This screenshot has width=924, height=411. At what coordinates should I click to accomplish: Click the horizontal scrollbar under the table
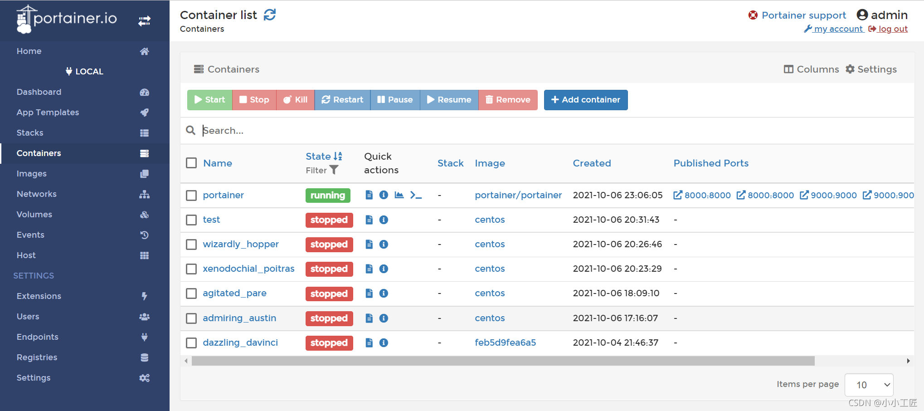(x=502, y=361)
